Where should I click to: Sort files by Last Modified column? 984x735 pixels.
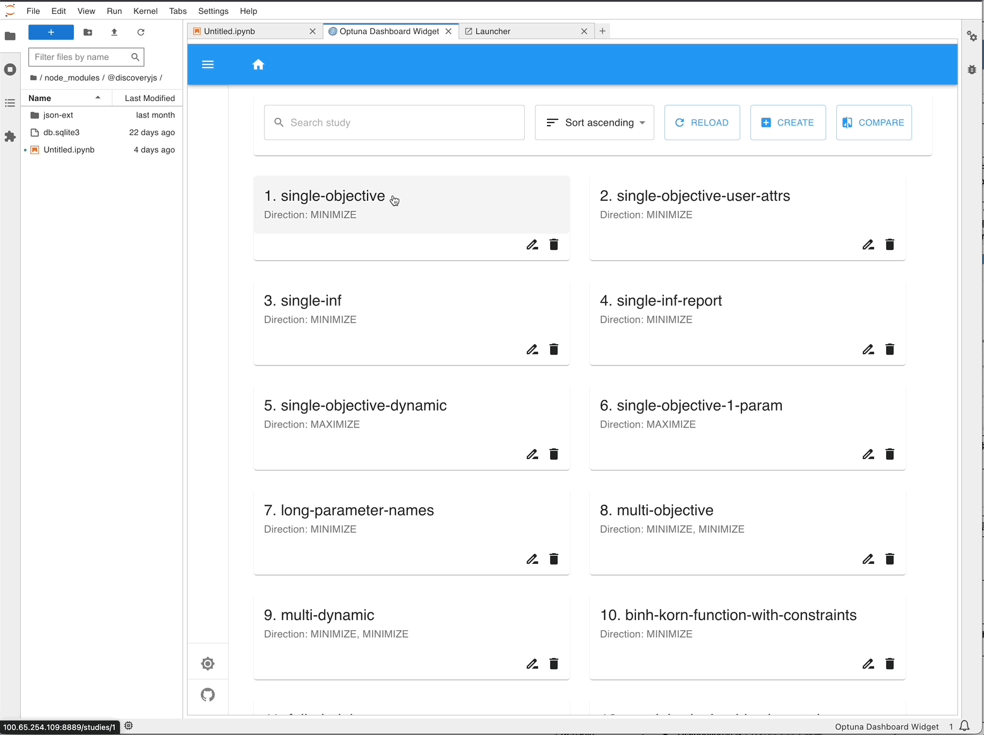tap(148, 98)
